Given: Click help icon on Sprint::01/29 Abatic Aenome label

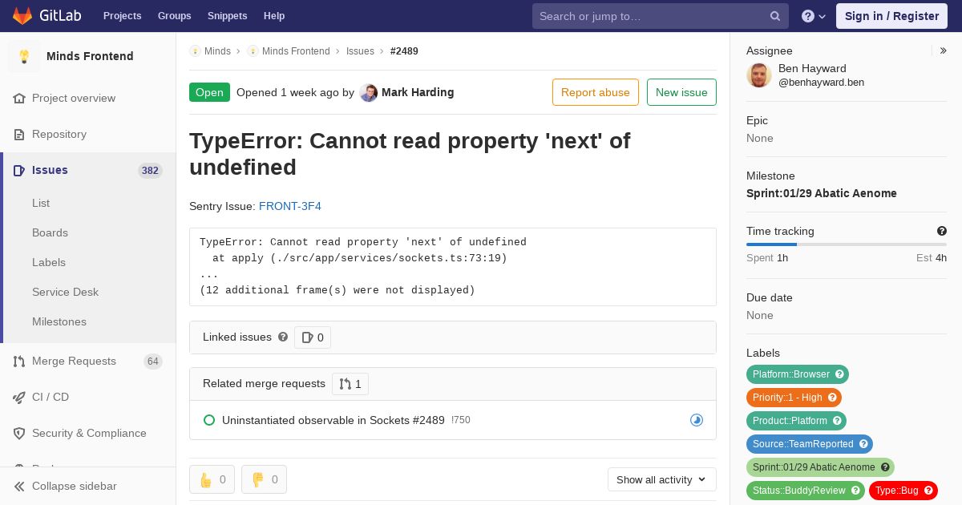Looking at the screenshot, I should pos(885,467).
